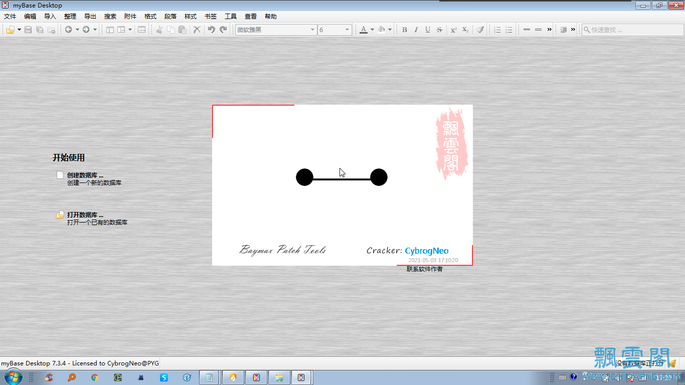Click the 联系软件作者 link
685x385 pixels.
425,269
